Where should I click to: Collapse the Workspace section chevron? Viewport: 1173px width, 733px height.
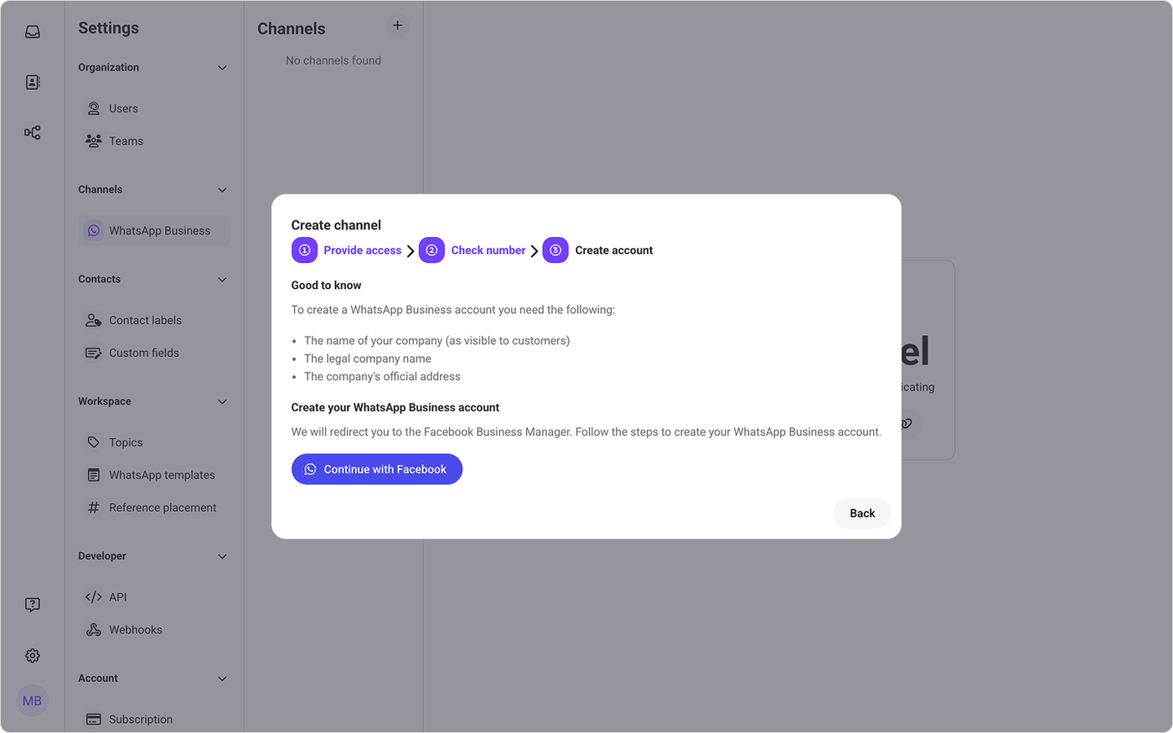tap(222, 402)
